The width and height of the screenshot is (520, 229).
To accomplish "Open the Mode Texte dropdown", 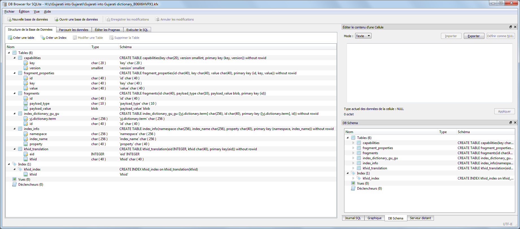I will coord(363,36).
